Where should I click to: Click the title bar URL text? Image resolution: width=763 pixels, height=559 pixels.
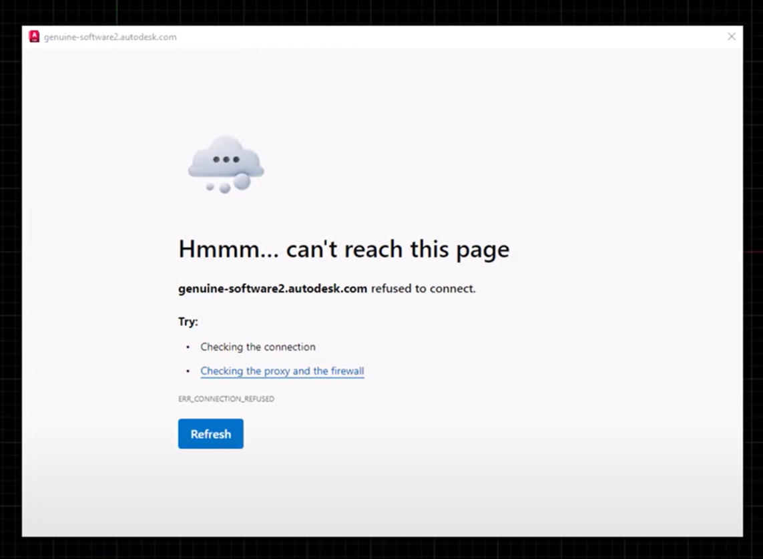(x=110, y=37)
